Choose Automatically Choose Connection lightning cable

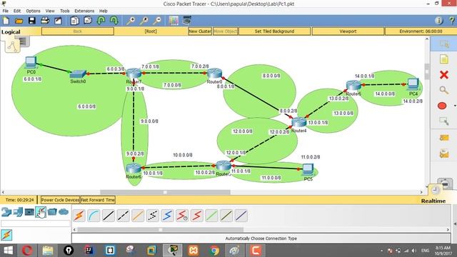coord(79,216)
